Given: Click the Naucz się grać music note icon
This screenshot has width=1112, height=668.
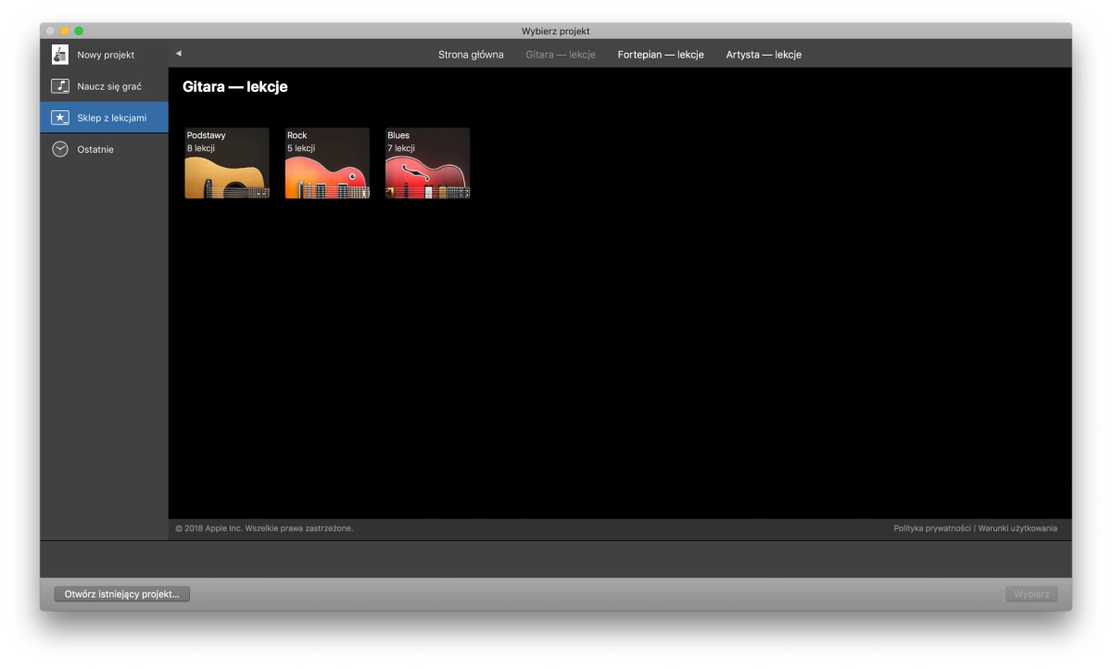Looking at the screenshot, I should point(60,86).
